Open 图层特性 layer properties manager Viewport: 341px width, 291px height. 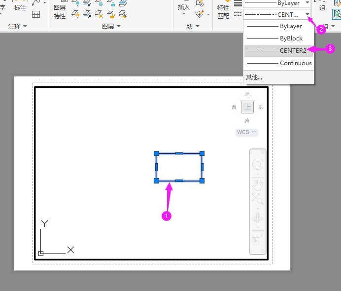(60, 12)
